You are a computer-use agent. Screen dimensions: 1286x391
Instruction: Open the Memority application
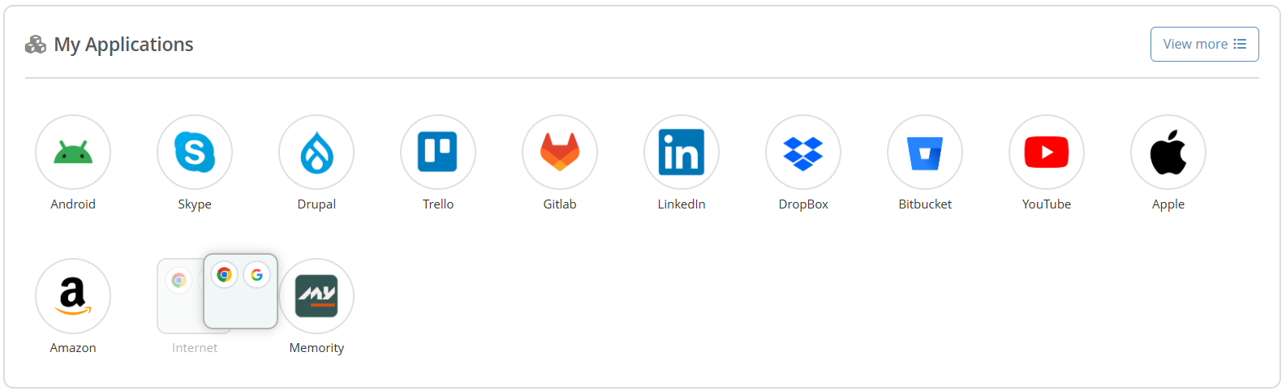(316, 296)
